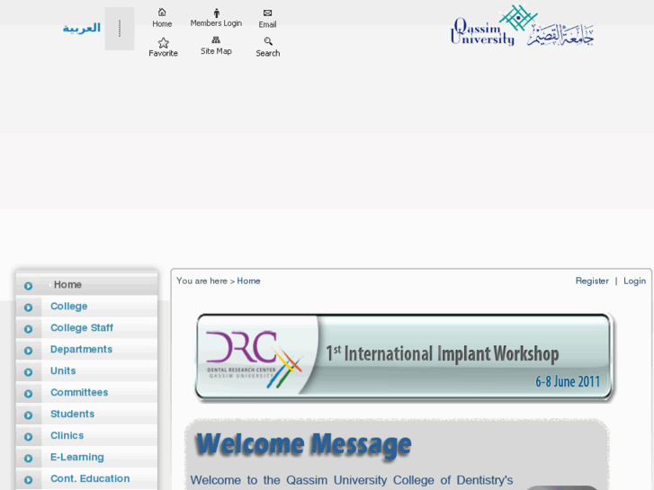
Task: Click the Email envelope icon
Action: pyautogui.click(x=267, y=13)
